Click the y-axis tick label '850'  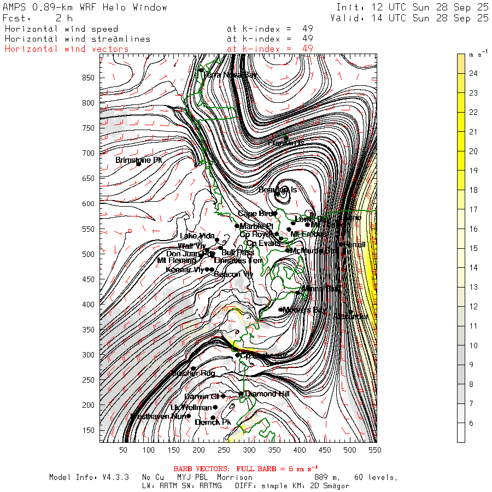(x=88, y=78)
